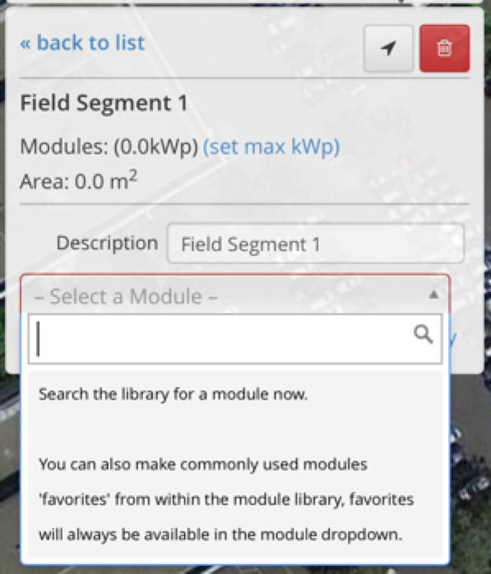
Task: Click the magnifier icon in module search
Action: pyautogui.click(x=424, y=335)
